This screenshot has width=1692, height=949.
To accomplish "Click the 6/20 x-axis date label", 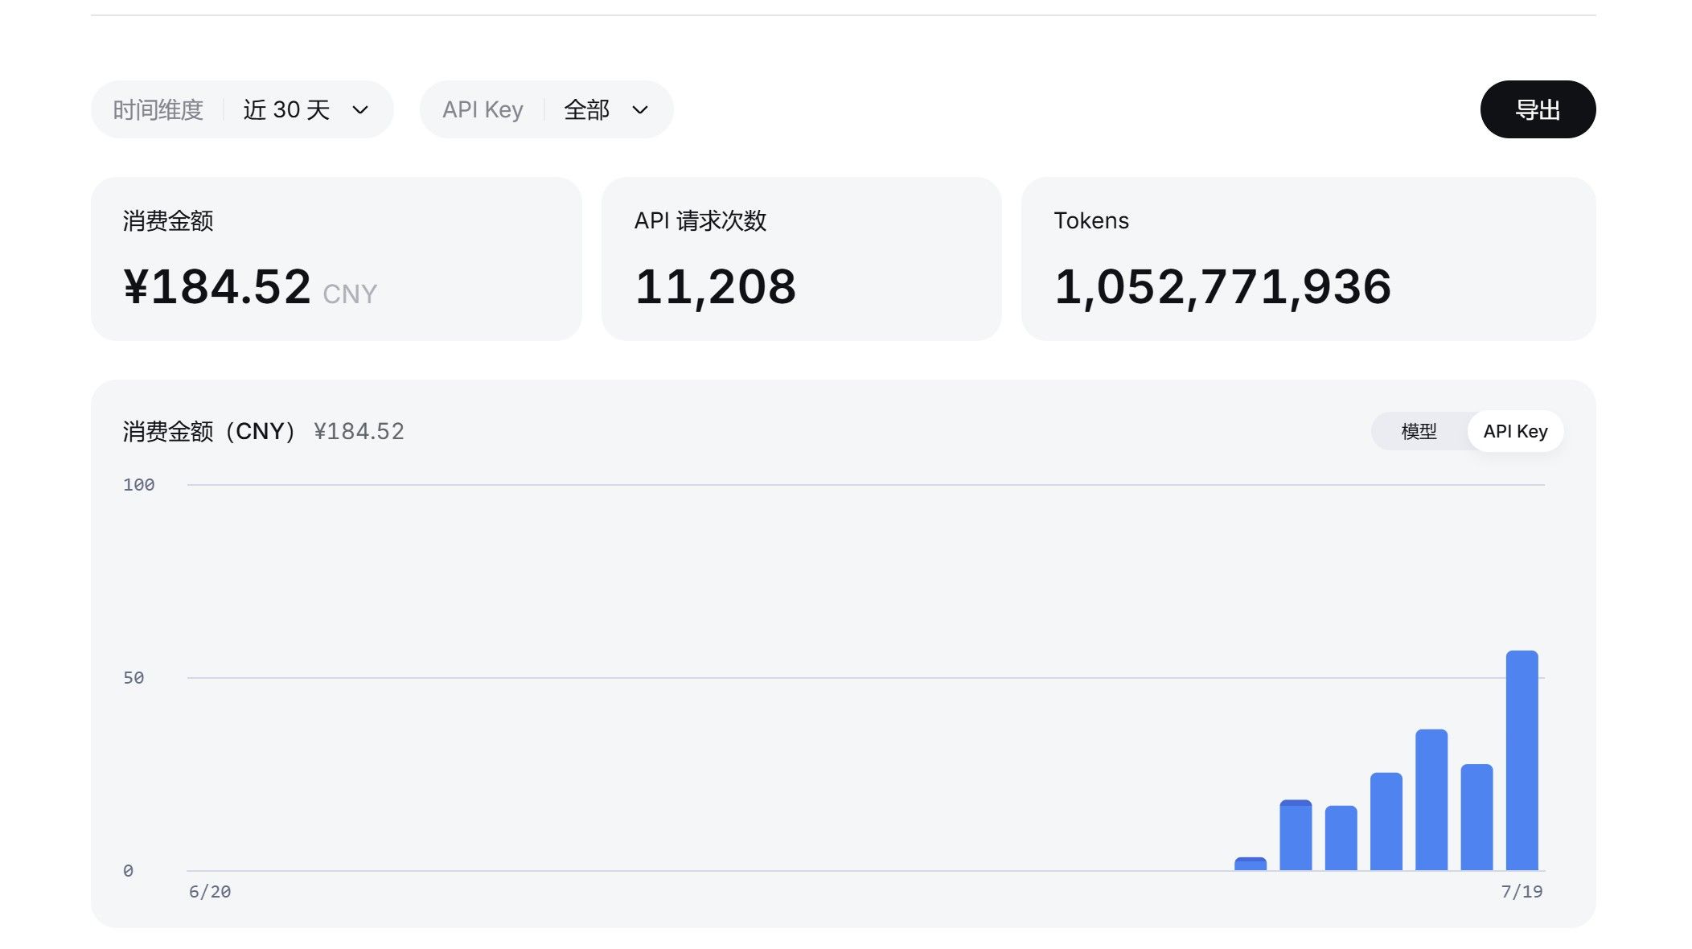I will point(210,892).
